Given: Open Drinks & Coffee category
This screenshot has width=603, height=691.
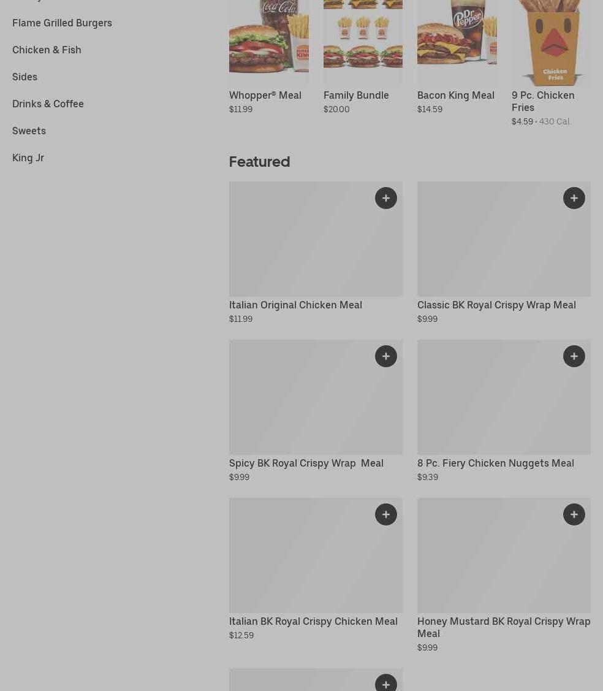Looking at the screenshot, I should coord(48,104).
